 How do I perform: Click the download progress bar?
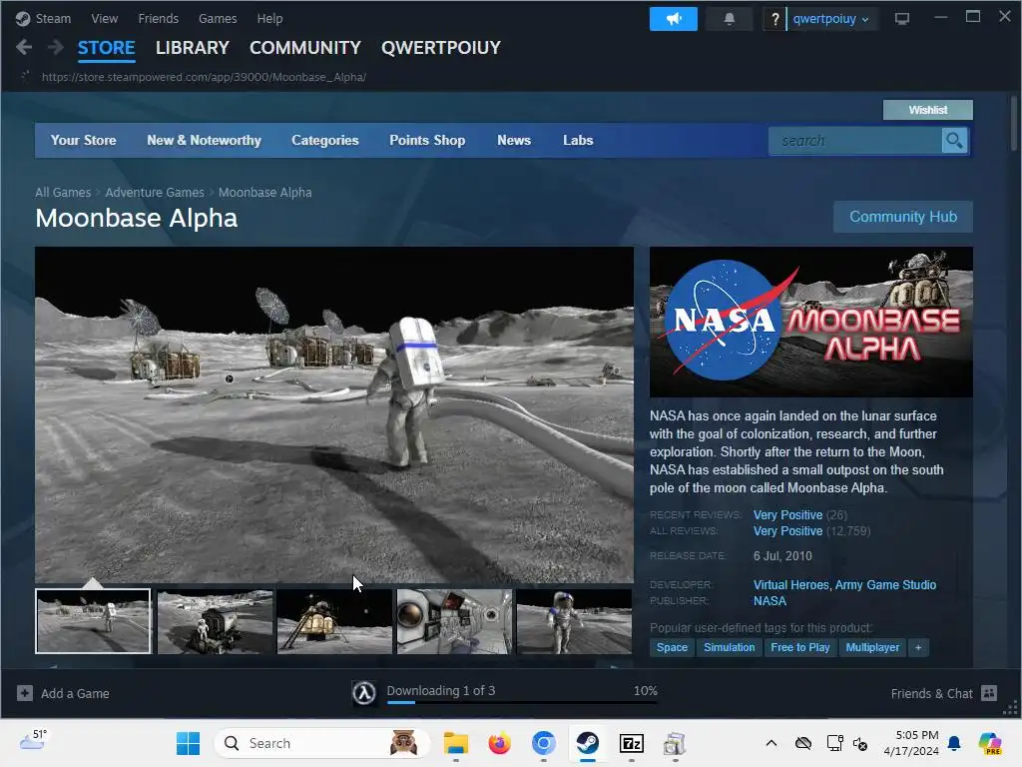click(x=522, y=702)
